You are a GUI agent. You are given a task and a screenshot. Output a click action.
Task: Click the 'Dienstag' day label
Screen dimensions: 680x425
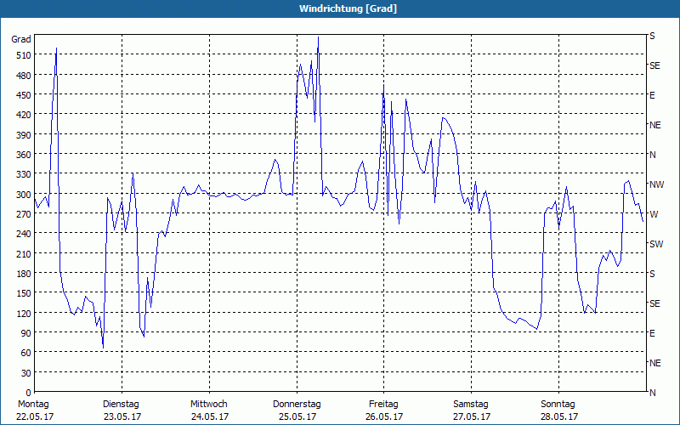121,405
